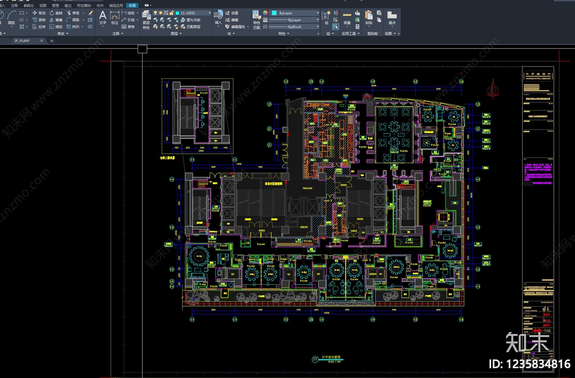Expand the 修改 (Modify) panel
Viewport: 575px width, 378px height.
(63, 33)
